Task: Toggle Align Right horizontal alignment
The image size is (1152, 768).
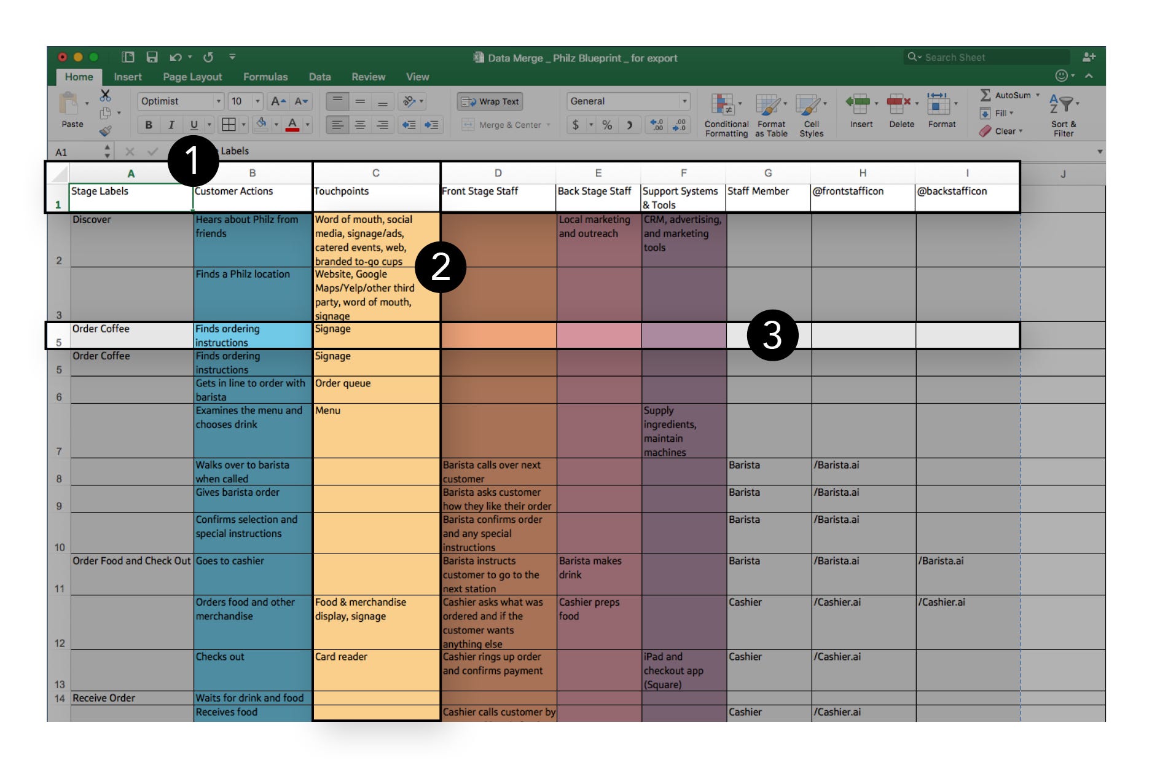Action: 382,125
